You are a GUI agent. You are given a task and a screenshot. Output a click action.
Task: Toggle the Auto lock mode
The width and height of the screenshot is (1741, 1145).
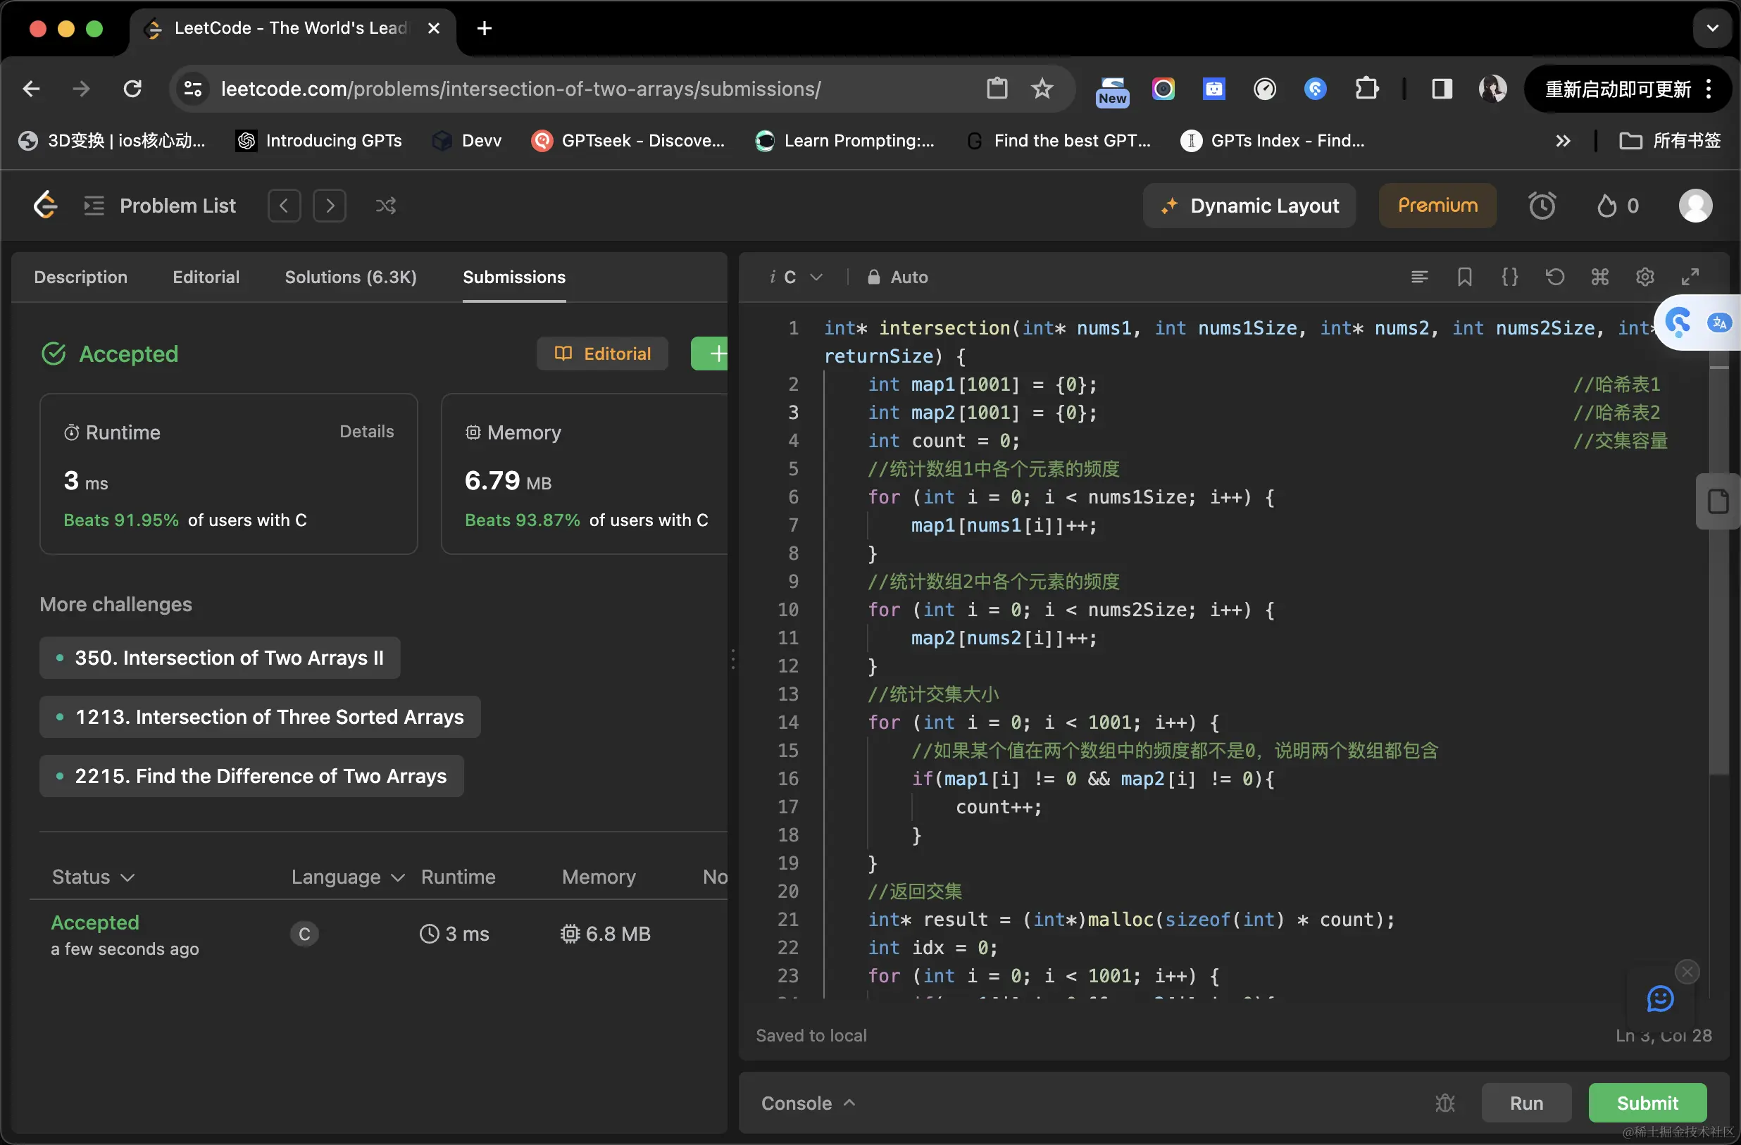pyautogui.click(x=897, y=277)
